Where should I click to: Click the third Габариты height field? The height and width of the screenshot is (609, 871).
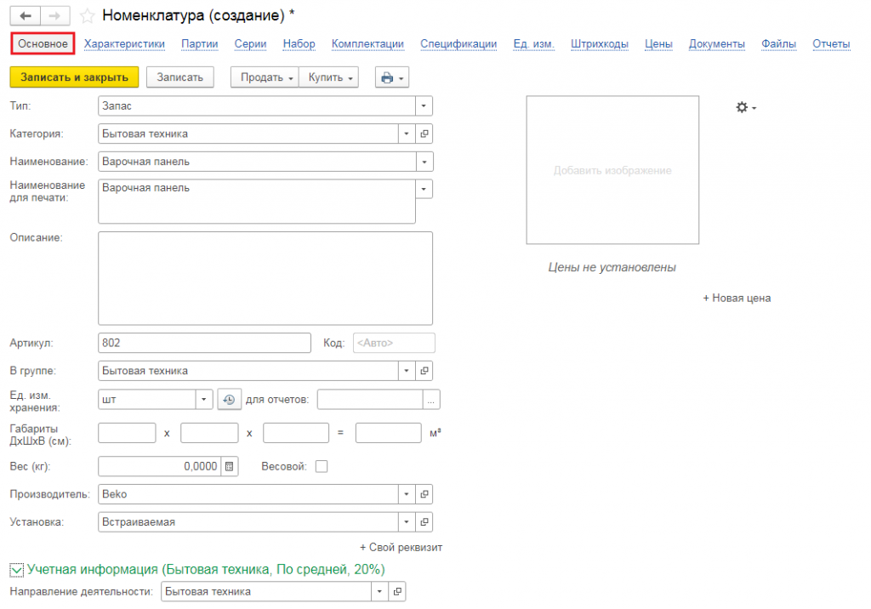click(x=296, y=433)
